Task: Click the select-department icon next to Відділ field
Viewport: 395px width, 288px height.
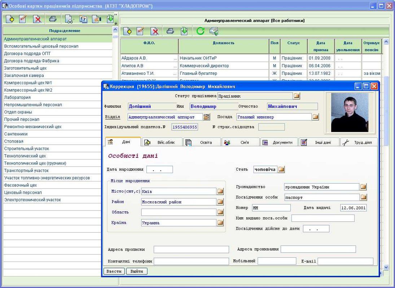Action: (206, 117)
